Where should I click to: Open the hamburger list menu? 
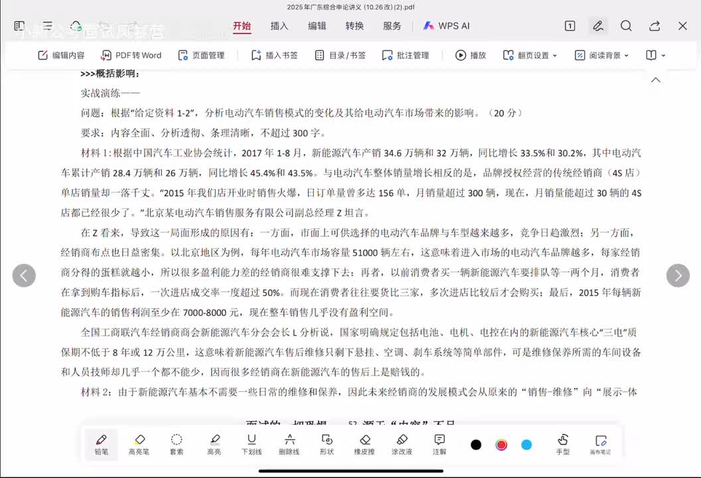[x=47, y=26]
